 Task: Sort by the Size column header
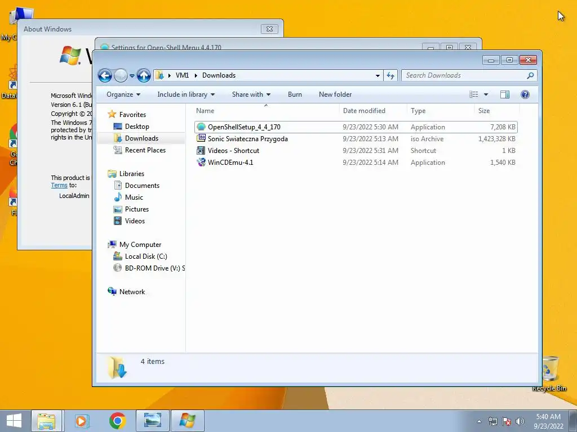pyautogui.click(x=497, y=111)
